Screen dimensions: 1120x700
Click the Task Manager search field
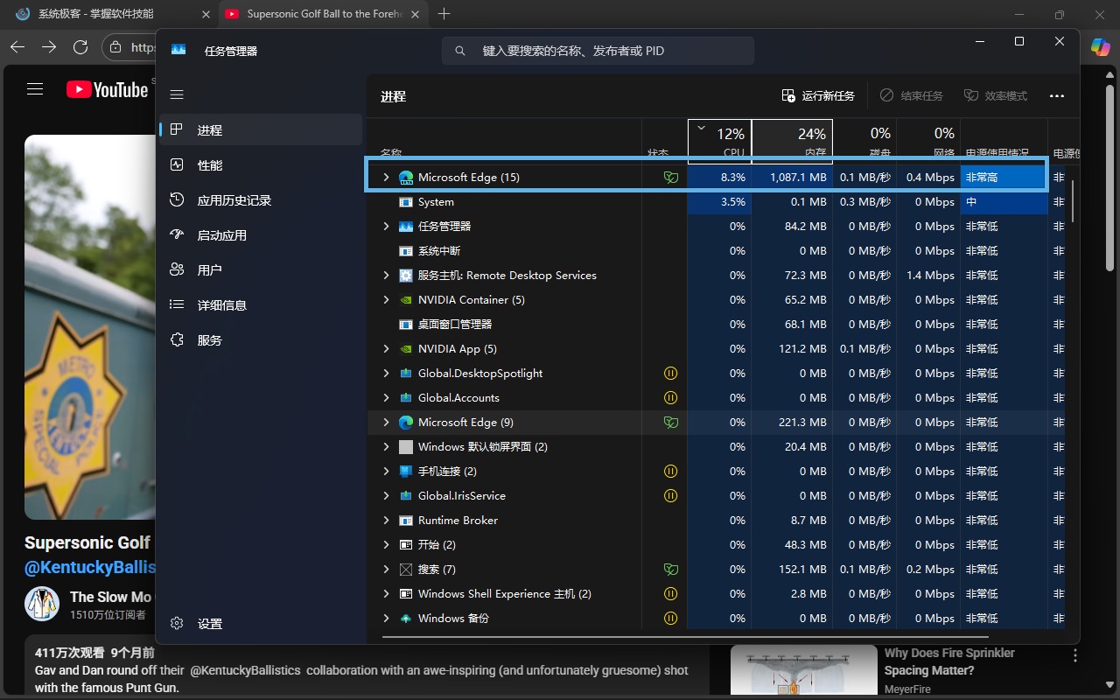click(x=598, y=51)
